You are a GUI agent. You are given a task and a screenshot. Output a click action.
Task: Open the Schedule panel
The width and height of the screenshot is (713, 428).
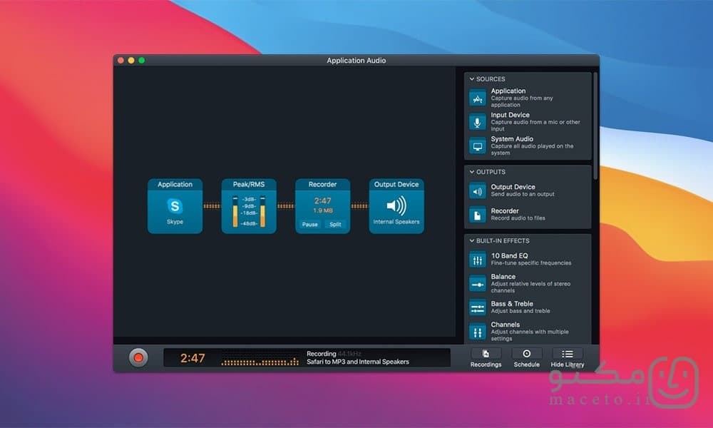click(527, 358)
